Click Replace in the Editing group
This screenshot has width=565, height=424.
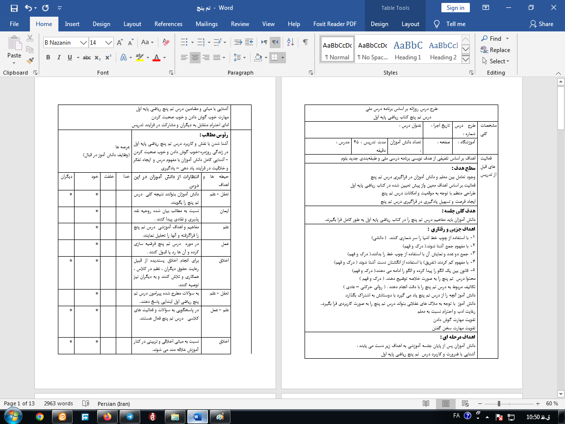495,50
